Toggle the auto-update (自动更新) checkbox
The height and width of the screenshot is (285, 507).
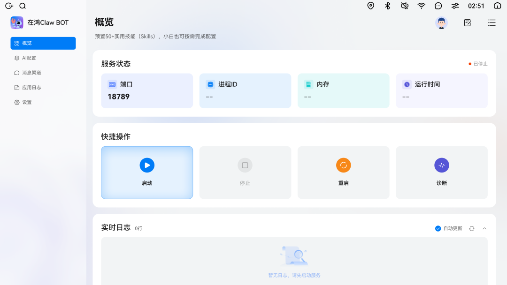[438, 228]
